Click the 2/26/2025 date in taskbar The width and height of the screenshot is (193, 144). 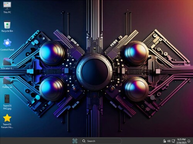[181, 142]
